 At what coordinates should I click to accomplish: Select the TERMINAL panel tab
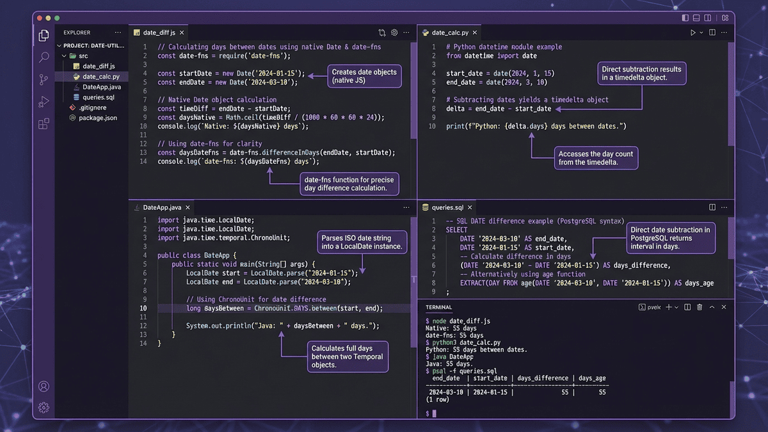[x=438, y=307]
